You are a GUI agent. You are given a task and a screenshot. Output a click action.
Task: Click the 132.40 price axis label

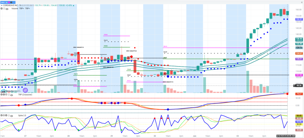pos(299,44)
